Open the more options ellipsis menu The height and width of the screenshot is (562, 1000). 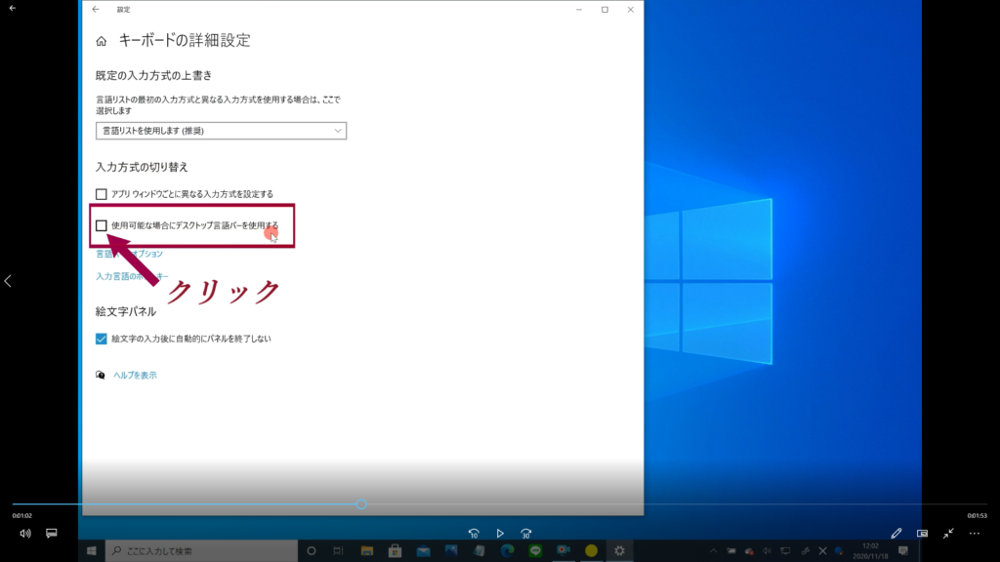pos(974,534)
